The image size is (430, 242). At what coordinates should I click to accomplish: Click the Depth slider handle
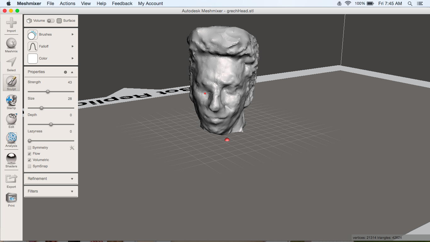pyautogui.click(x=51, y=124)
